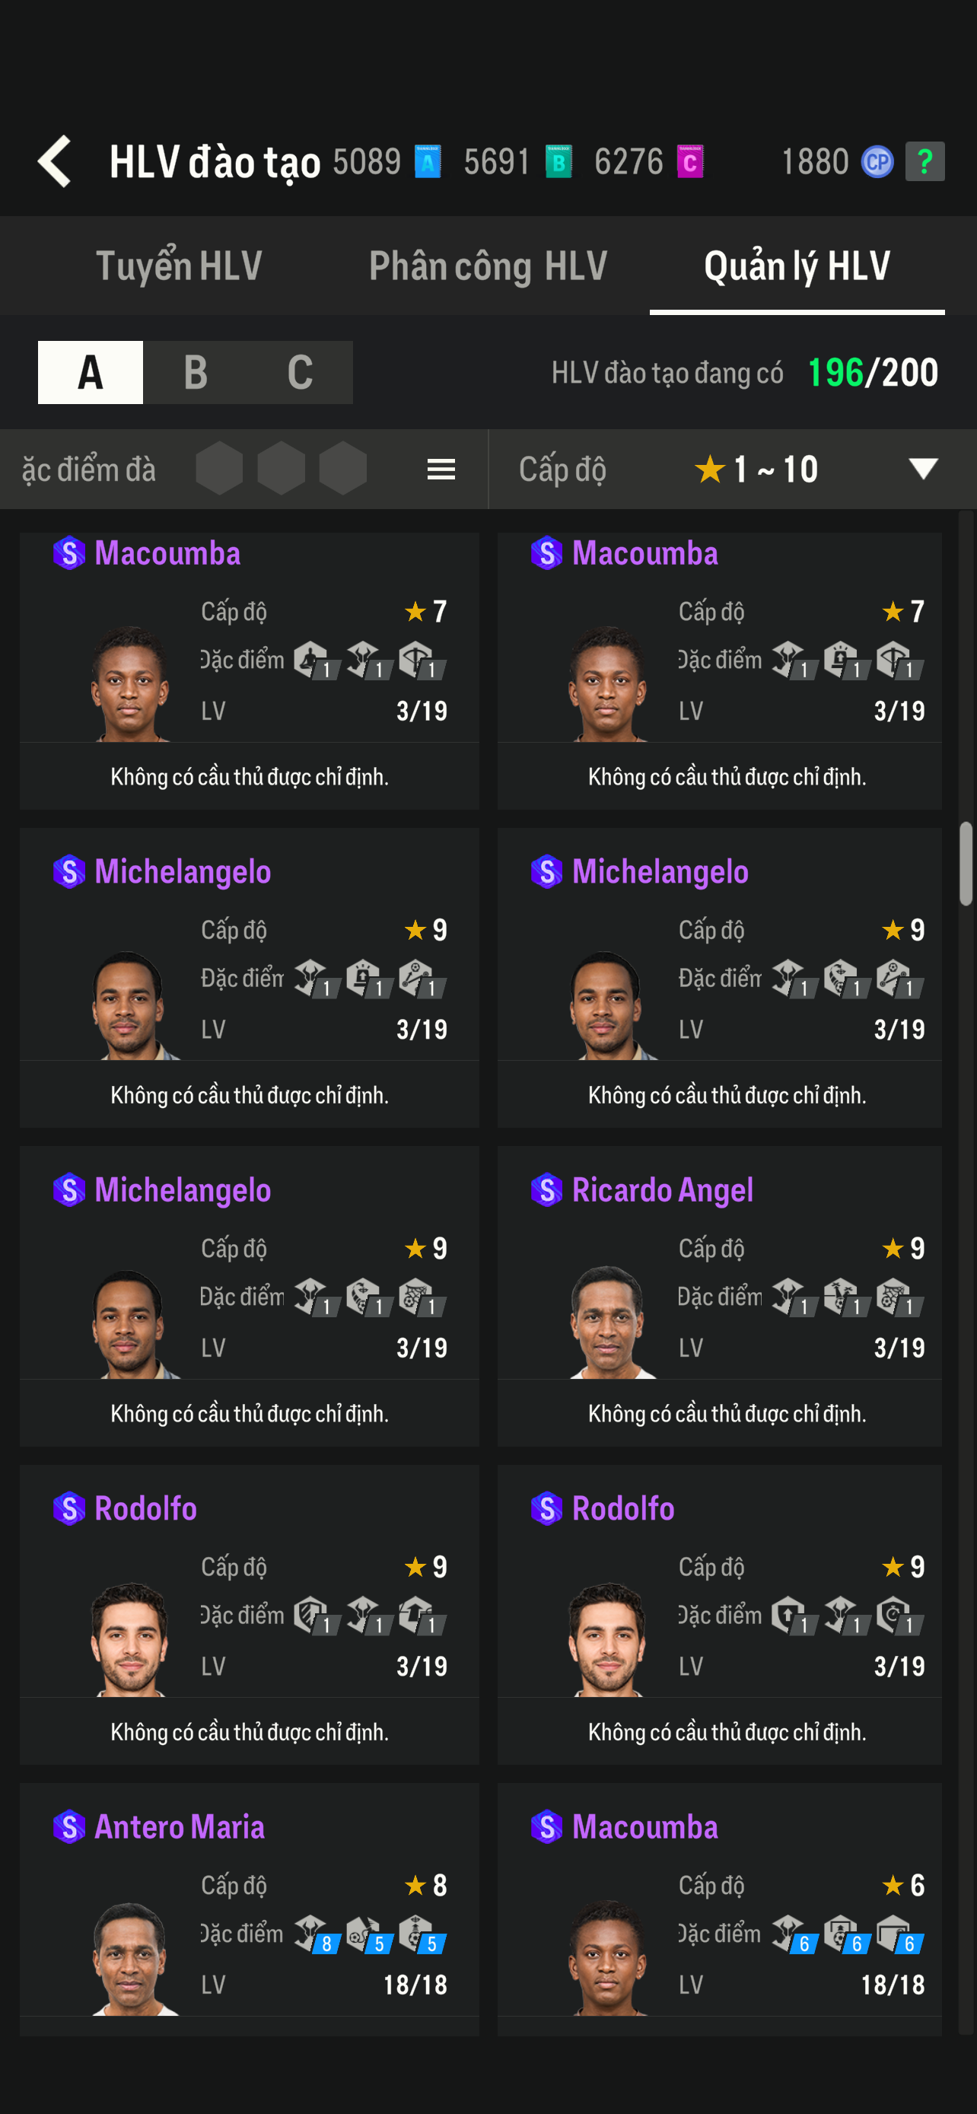Viewport: 977px width, 2114px height.
Task: Select the first empty trait hexagon slot
Action: [x=219, y=469]
